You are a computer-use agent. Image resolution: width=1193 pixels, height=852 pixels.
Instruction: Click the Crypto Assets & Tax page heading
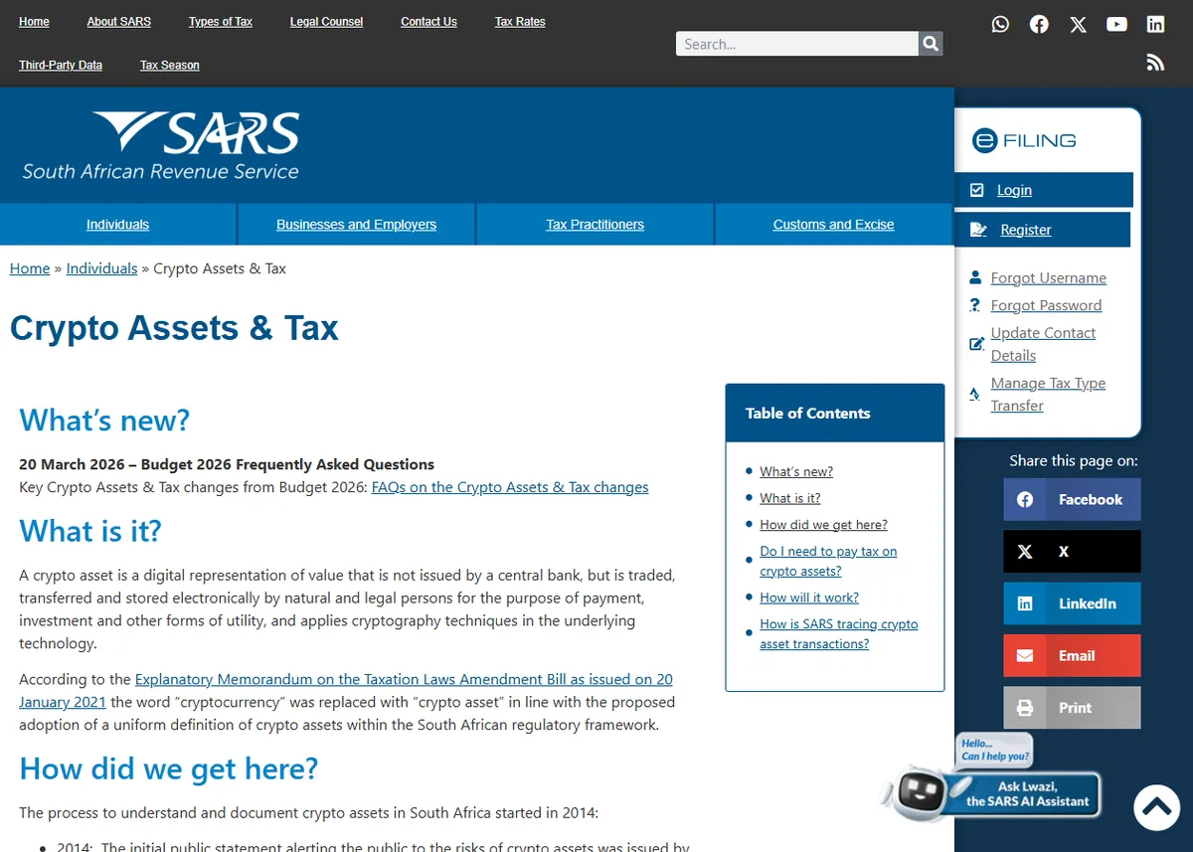pyautogui.click(x=174, y=328)
